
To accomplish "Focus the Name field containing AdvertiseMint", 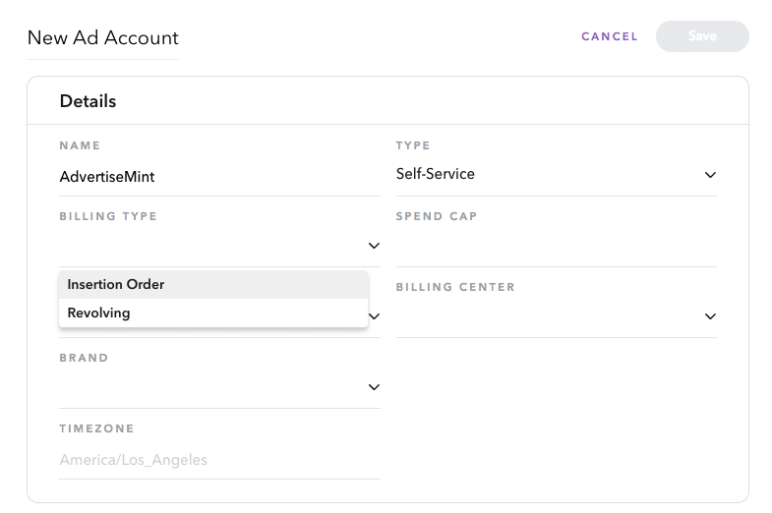I will [219, 177].
